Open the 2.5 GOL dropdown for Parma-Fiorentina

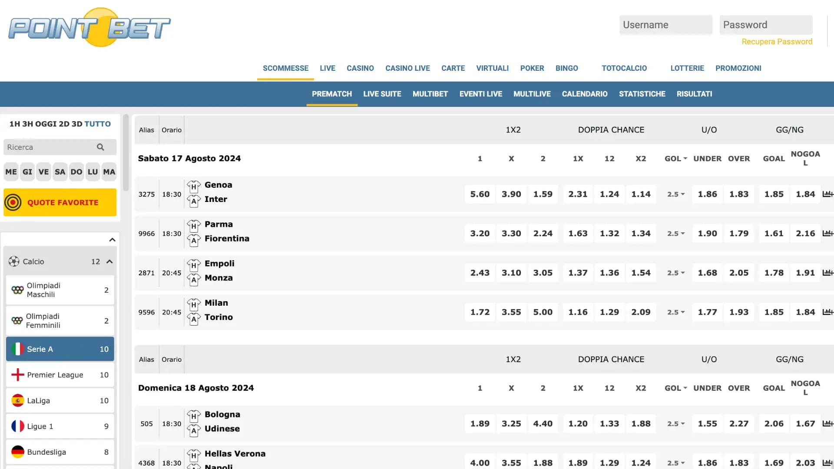click(675, 233)
